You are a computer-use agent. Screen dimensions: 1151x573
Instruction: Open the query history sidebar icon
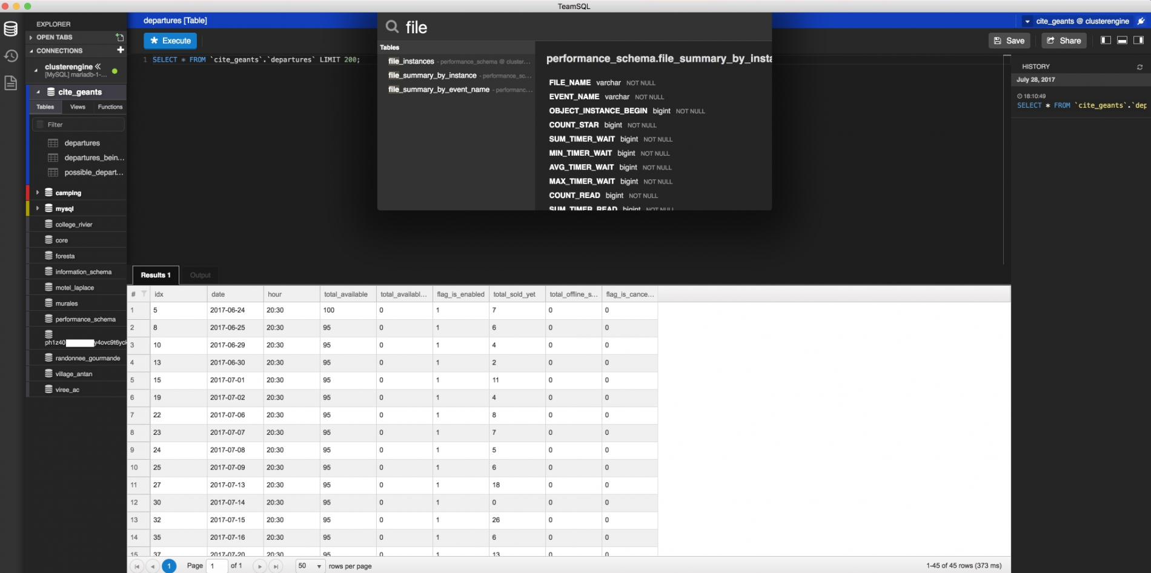tap(11, 56)
